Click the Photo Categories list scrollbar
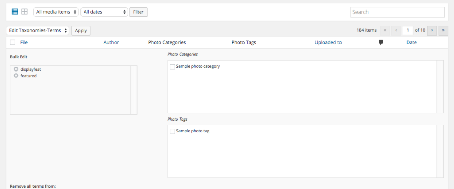 pos(440,87)
